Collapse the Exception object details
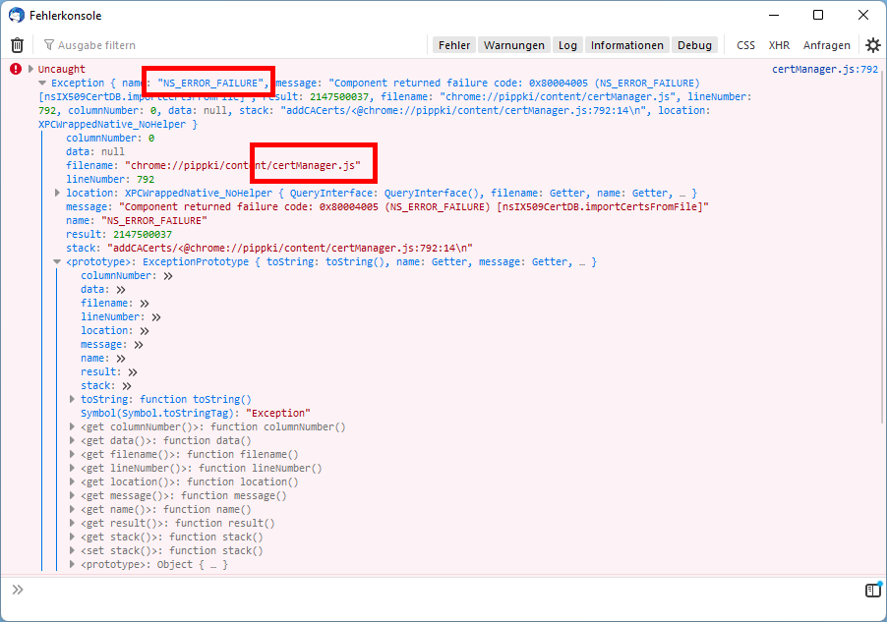 tap(42, 84)
